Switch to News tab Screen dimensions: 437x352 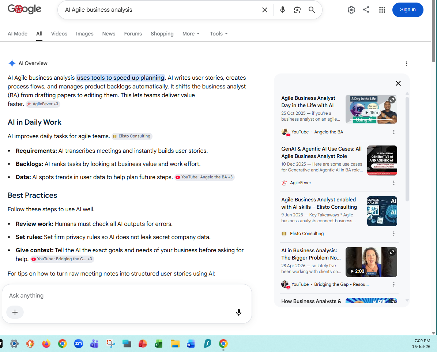pos(109,34)
